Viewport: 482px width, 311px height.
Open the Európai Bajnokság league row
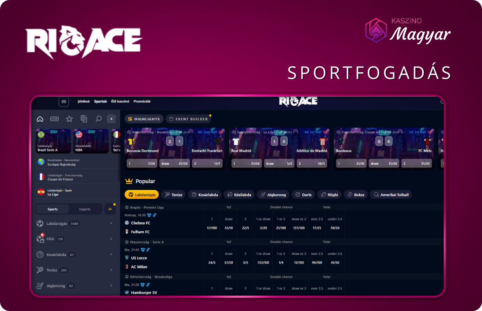tap(77, 162)
